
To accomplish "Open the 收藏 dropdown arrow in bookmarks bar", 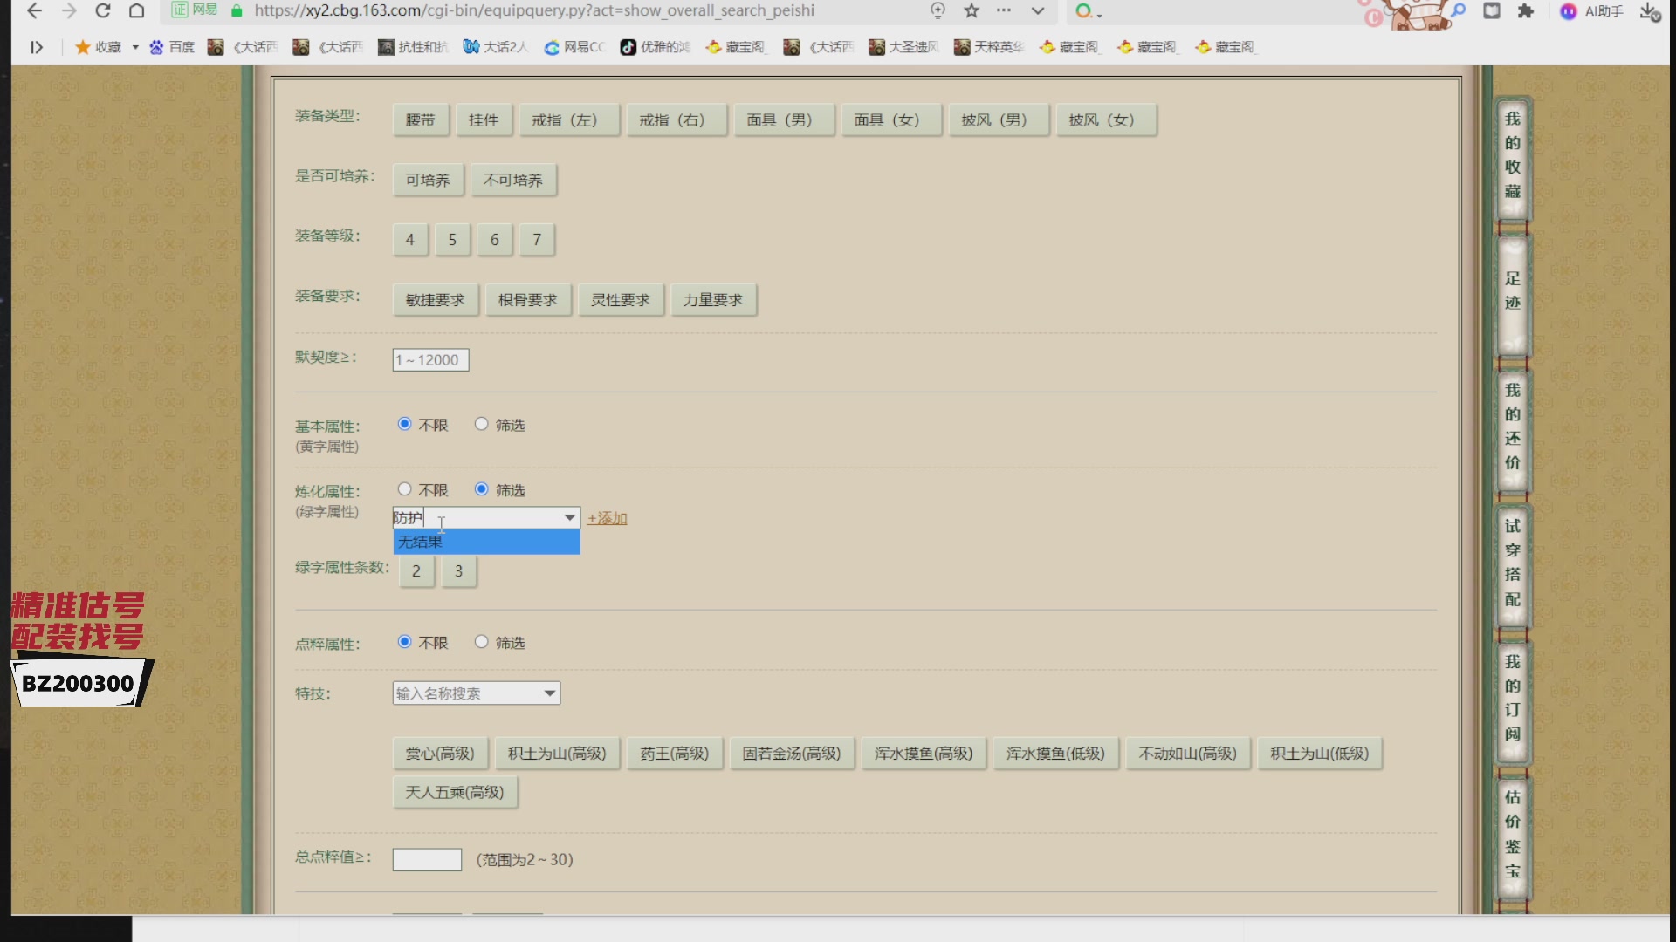I will (135, 47).
